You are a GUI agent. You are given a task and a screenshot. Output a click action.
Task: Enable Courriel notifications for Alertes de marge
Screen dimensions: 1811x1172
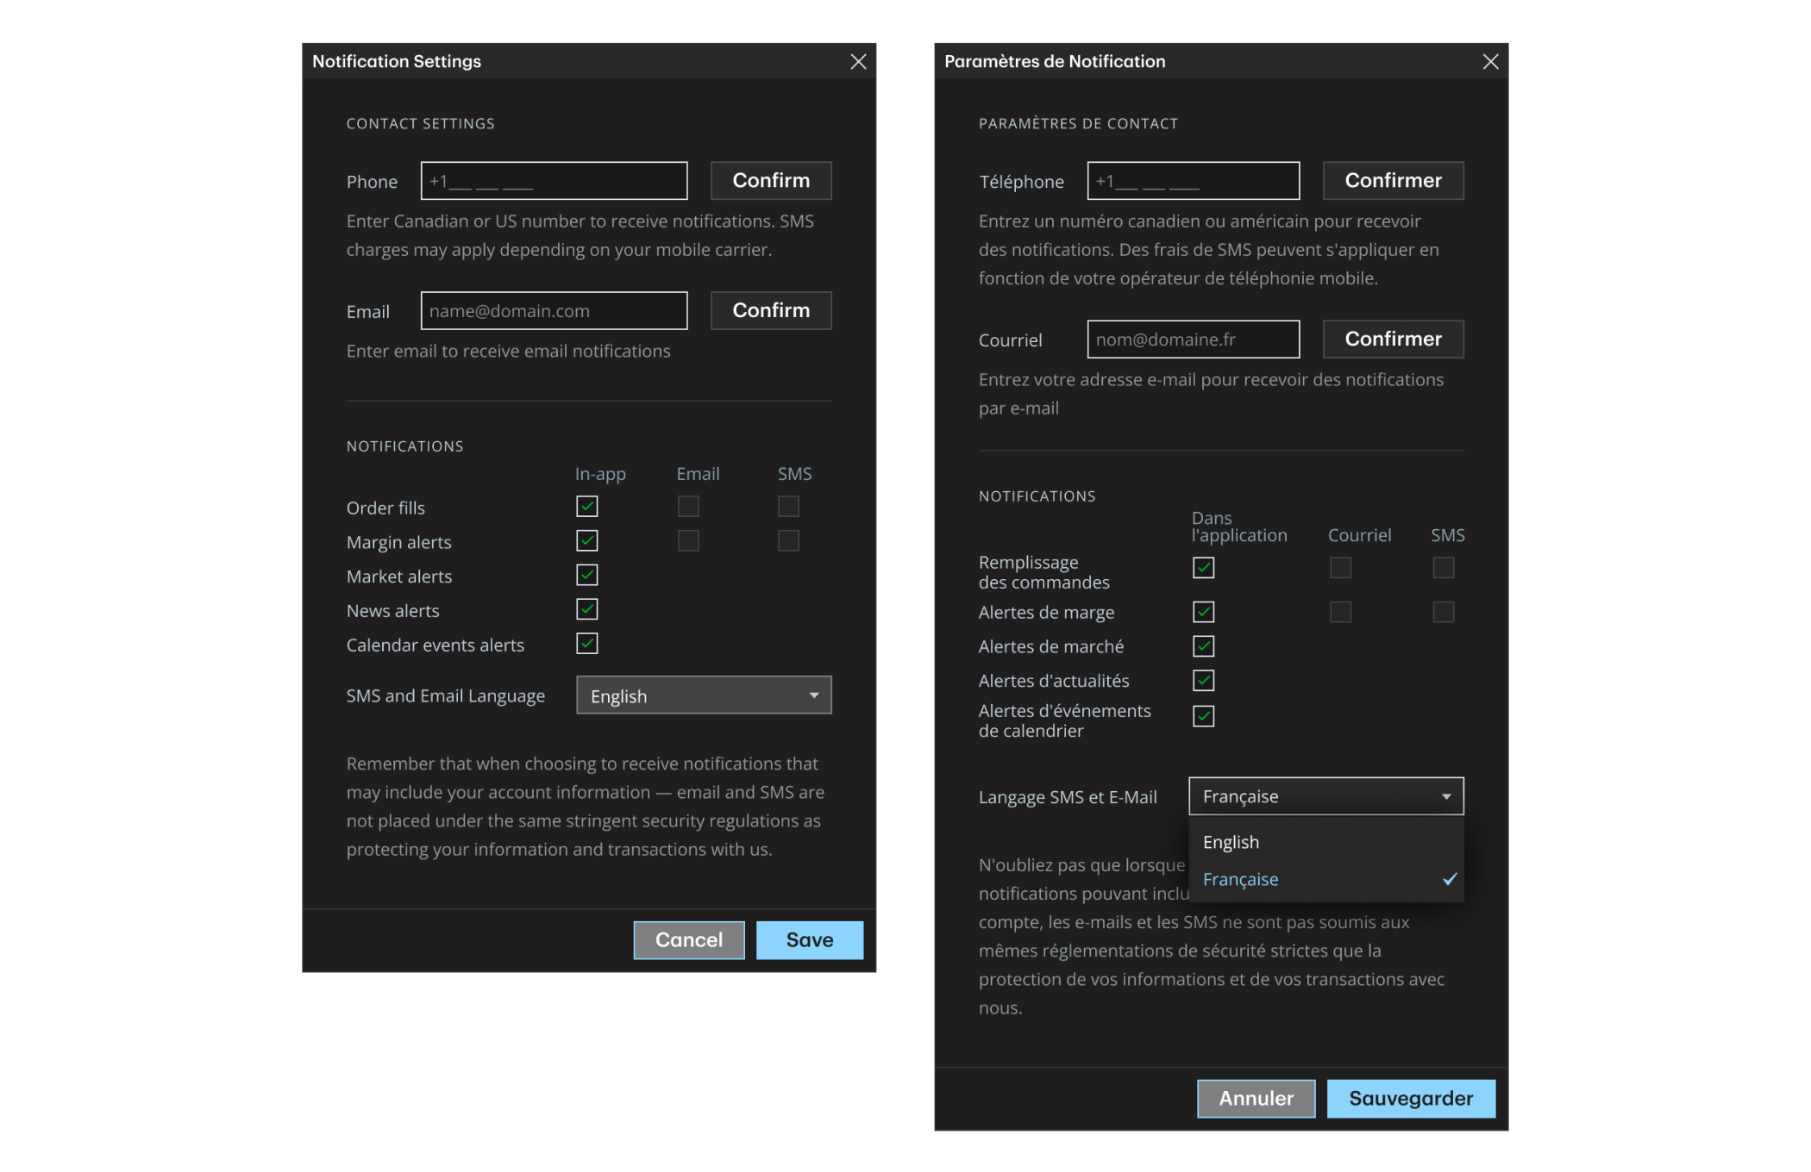point(1340,612)
